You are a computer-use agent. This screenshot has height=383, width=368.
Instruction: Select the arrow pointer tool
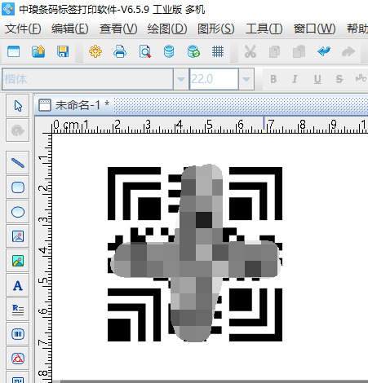(18, 106)
